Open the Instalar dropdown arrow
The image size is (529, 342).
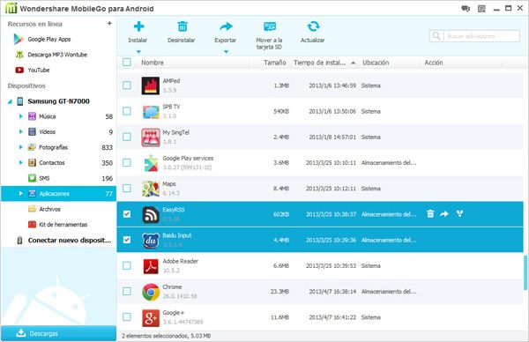click(138, 52)
